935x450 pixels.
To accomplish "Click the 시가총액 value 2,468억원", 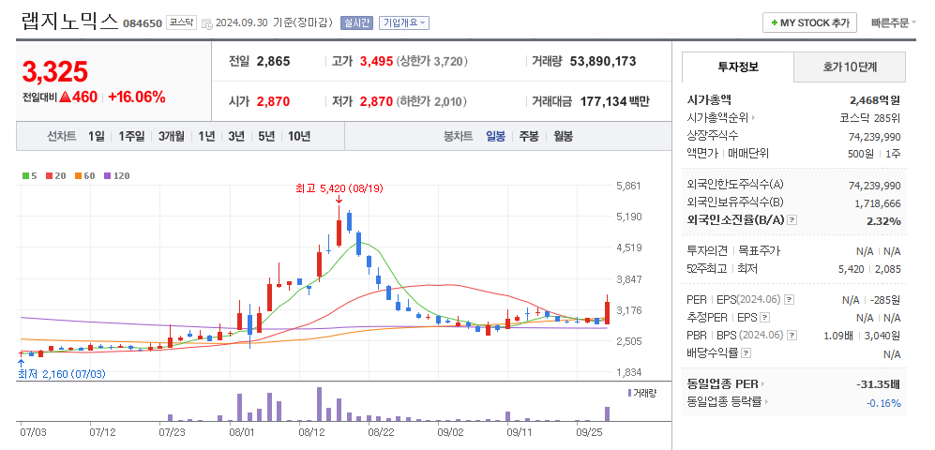I will point(875,100).
